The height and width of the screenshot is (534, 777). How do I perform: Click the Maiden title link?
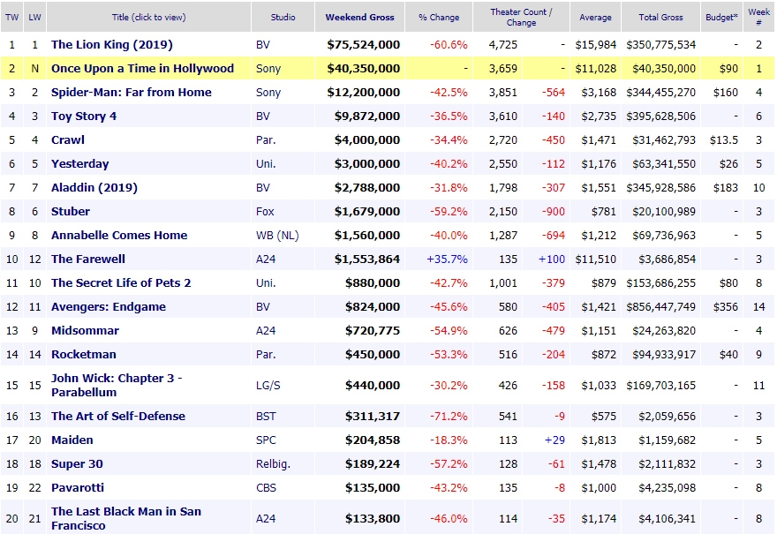[72, 440]
